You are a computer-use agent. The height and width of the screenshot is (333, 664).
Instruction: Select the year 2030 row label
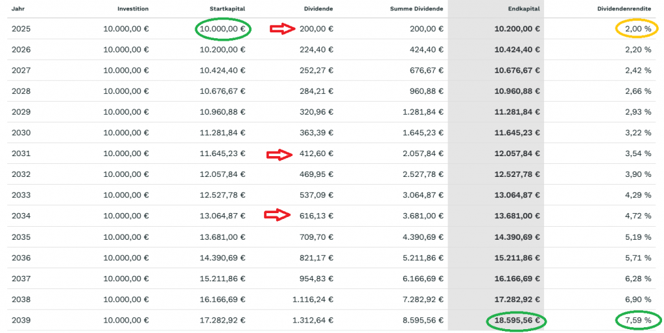21,133
